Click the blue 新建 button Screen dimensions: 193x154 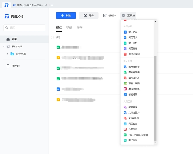[x=66, y=15]
